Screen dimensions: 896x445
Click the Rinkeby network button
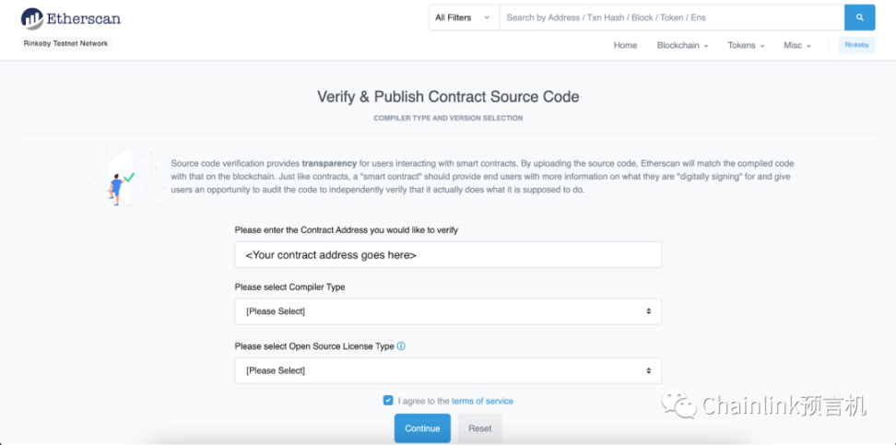856,45
